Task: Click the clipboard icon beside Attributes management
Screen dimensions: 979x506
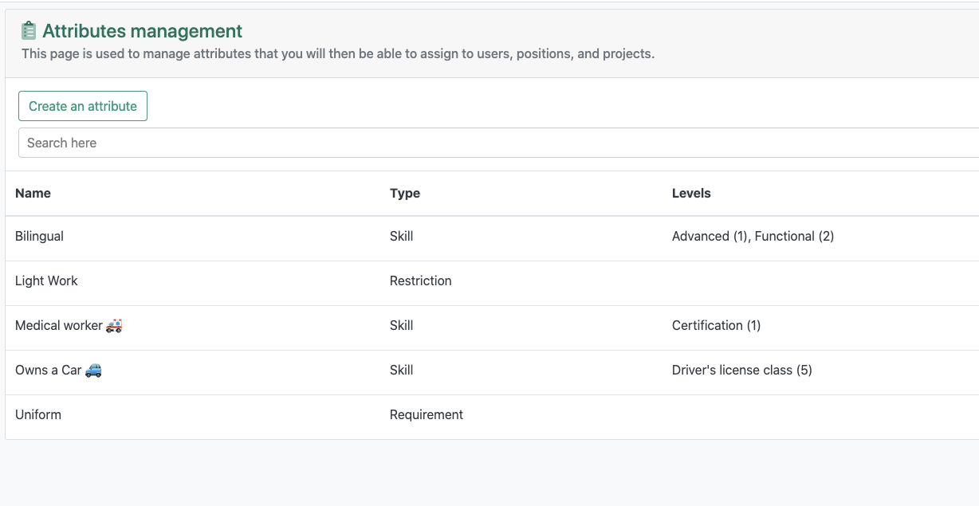Action: 29,31
